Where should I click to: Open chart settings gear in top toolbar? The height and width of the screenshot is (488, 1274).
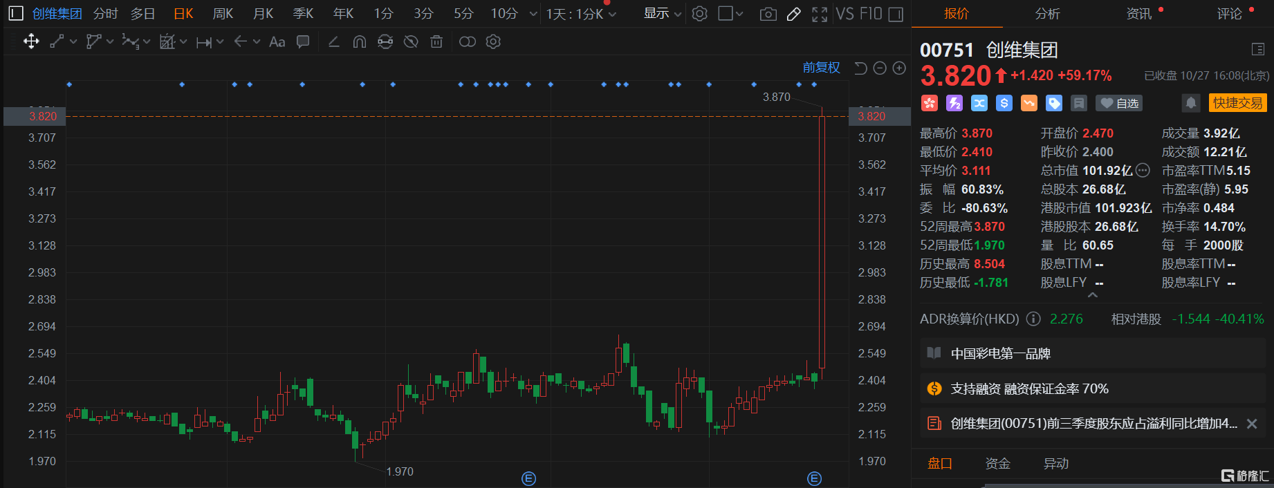tap(700, 14)
